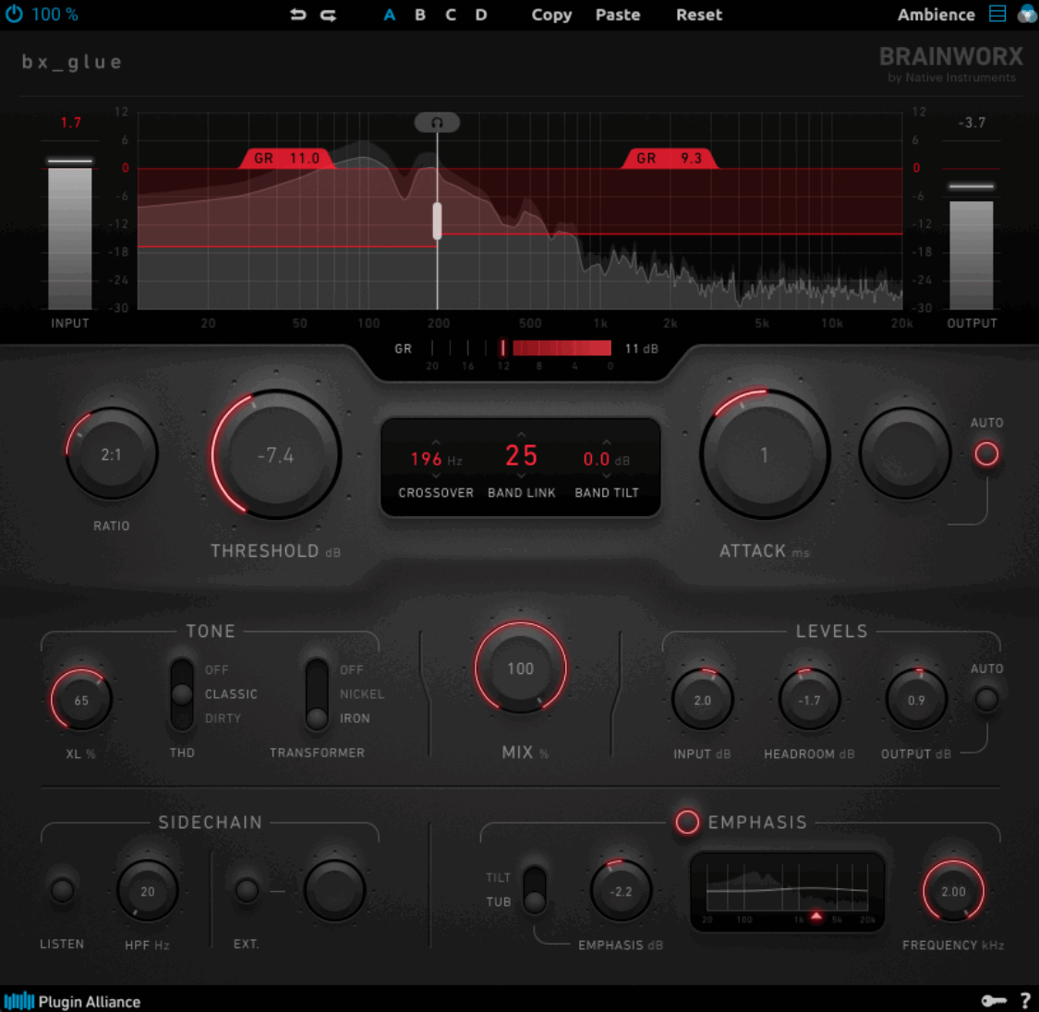The width and height of the screenshot is (1039, 1012).
Task: Click the down arrow below CROSSOVER frequency
Action: click(x=435, y=476)
